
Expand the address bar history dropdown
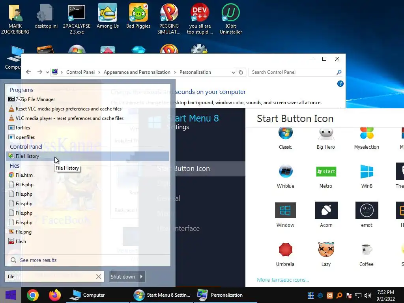(x=233, y=73)
